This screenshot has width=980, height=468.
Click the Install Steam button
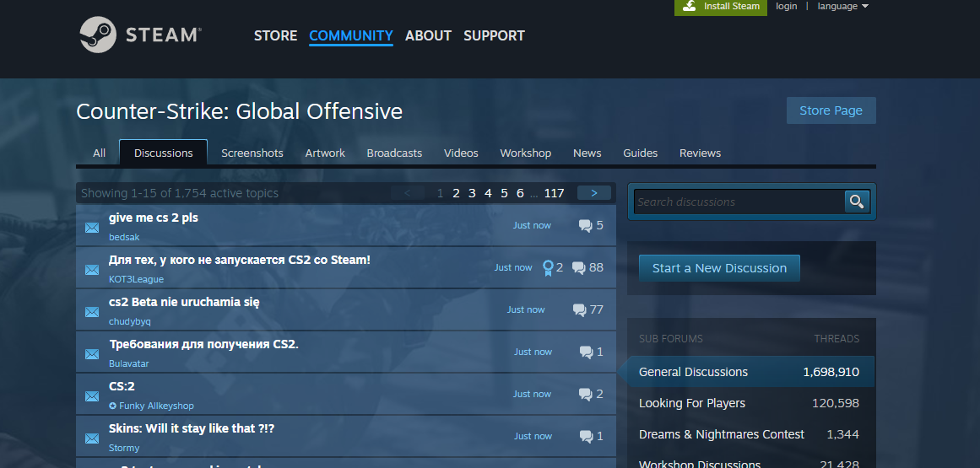click(721, 7)
